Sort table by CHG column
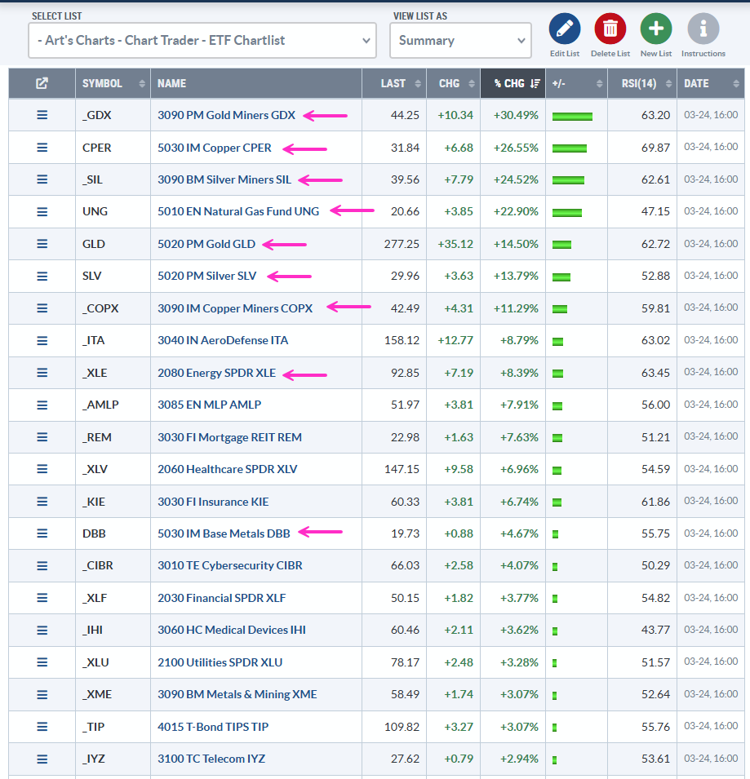Image resolution: width=750 pixels, height=779 pixels. pyautogui.click(x=453, y=83)
